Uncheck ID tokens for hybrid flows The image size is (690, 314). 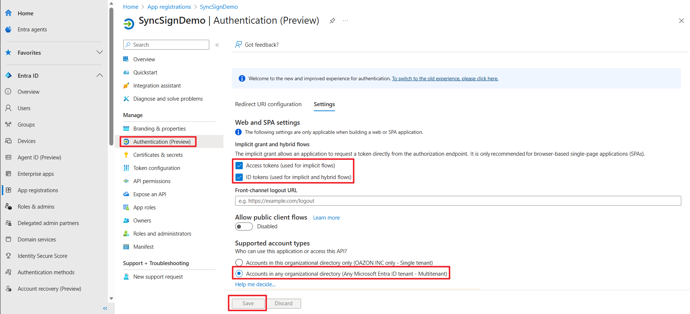tap(239, 177)
